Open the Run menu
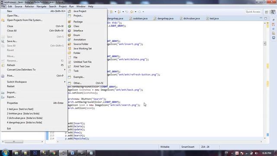 pyautogui.click(x=71, y=6)
